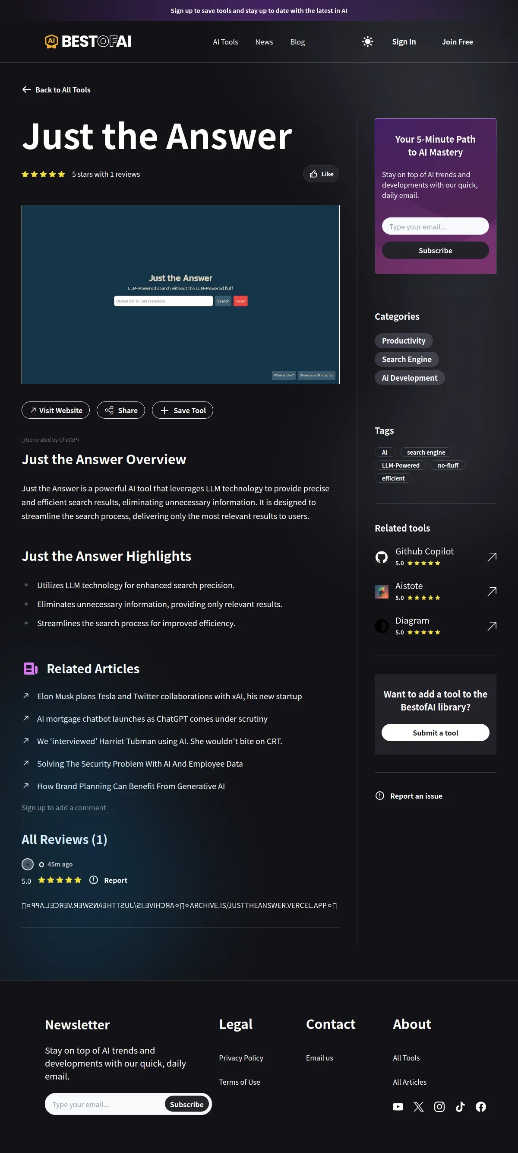The image size is (518, 1153).
Task: Open the All Tools footer link
Action: [406, 1057]
